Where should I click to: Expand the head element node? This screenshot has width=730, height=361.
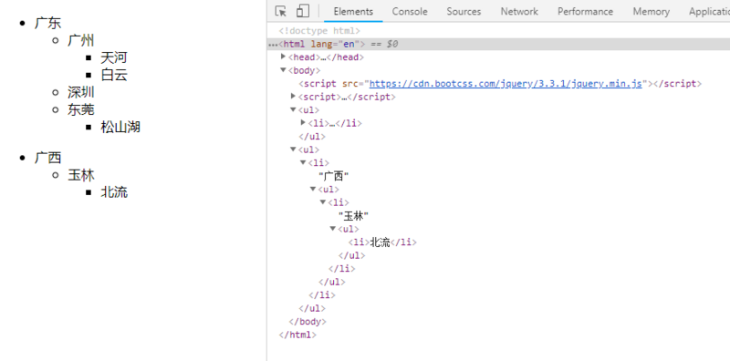[x=283, y=57]
